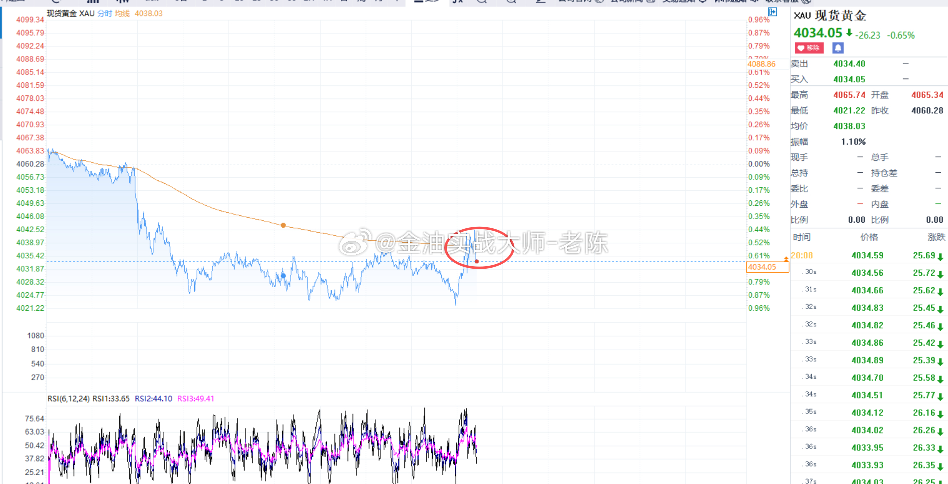
Task: Click the 卖出 sell price 4034.40
Action: 849,63
